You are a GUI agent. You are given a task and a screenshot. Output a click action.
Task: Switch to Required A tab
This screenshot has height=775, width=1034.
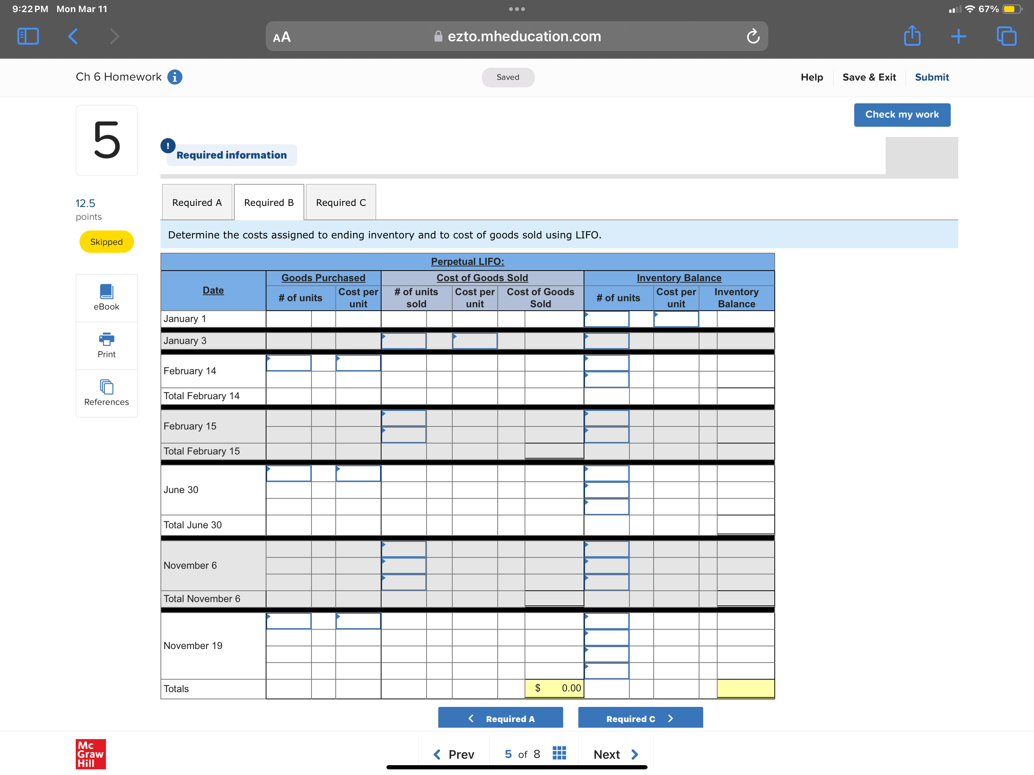tap(197, 202)
